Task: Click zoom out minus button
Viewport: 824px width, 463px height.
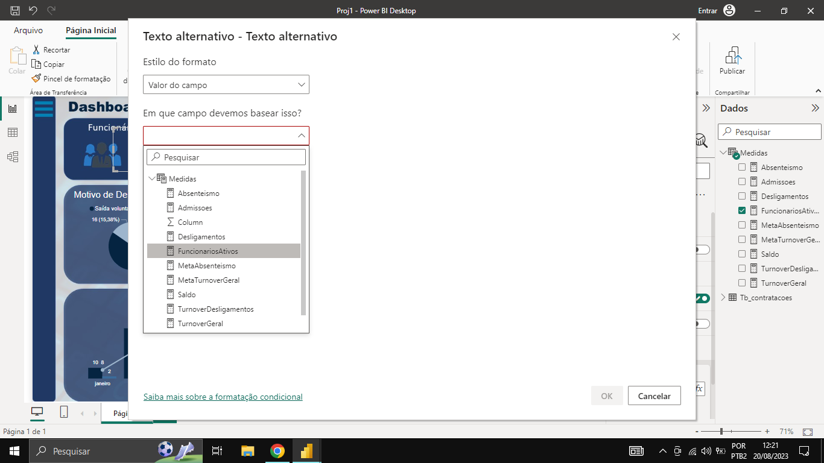Action: pyautogui.click(x=697, y=432)
